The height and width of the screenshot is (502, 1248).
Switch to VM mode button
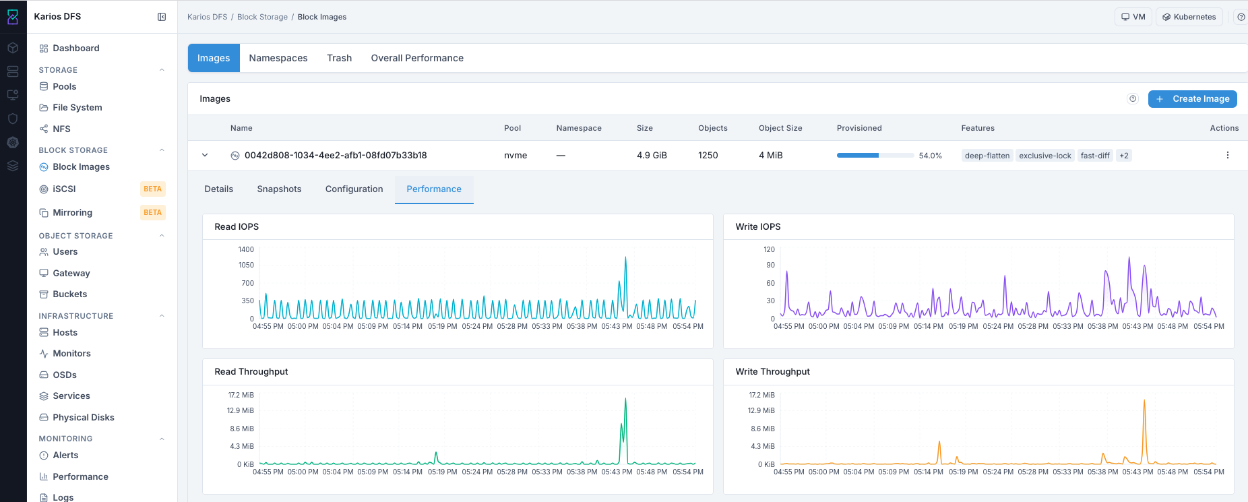click(x=1133, y=17)
